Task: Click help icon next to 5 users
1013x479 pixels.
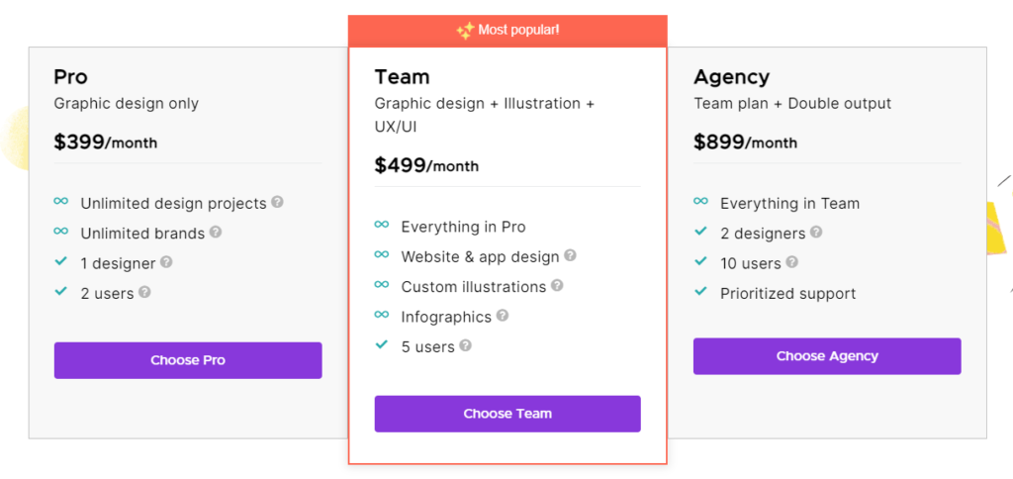Action: (465, 345)
